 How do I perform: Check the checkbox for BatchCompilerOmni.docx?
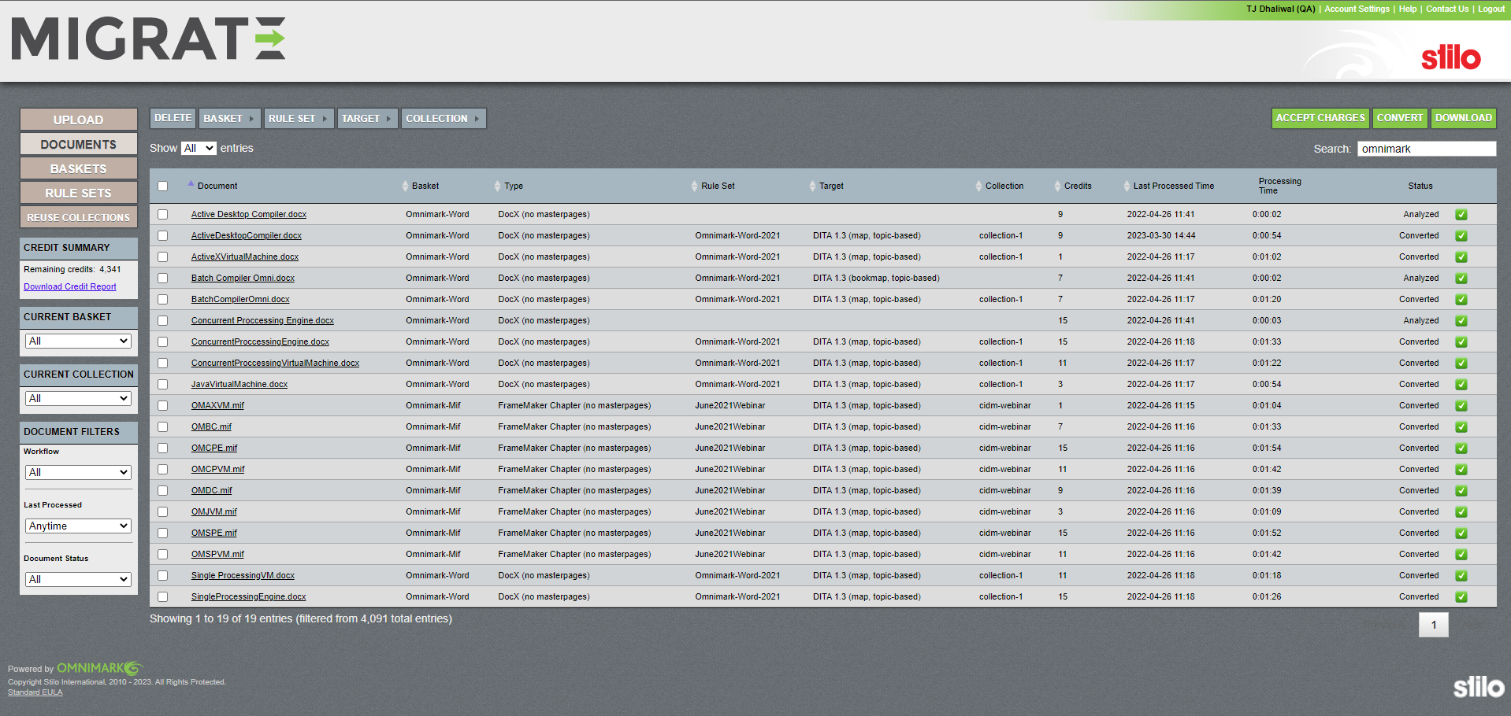pyautogui.click(x=162, y=299)
